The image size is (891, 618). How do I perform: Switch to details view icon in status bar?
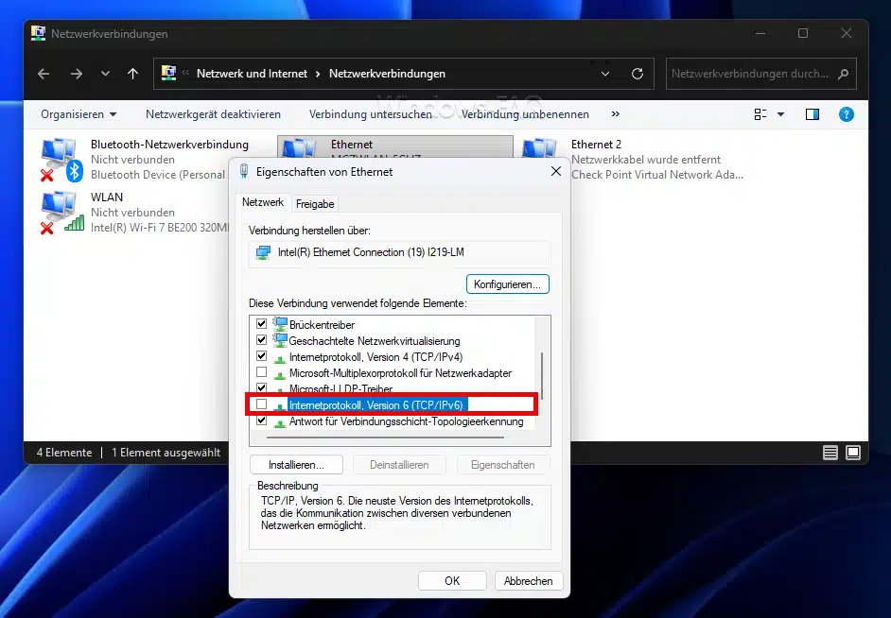click(x=830, y=453)
